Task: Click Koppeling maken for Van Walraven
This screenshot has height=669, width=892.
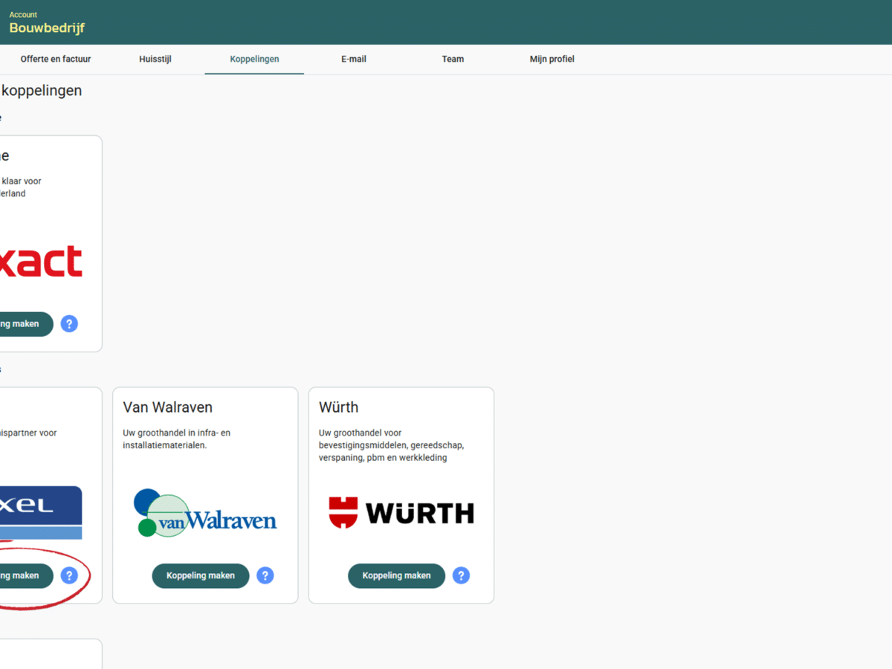Action: point(200,575)
